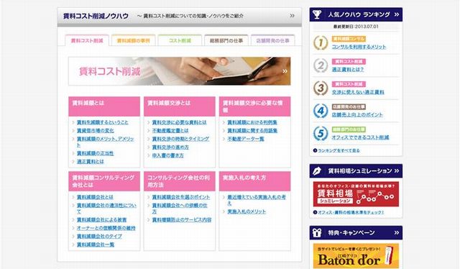The width and height of the screenshot is (460, 269).
Task: Click the gold number 1 rank medal
Action: 321,43
